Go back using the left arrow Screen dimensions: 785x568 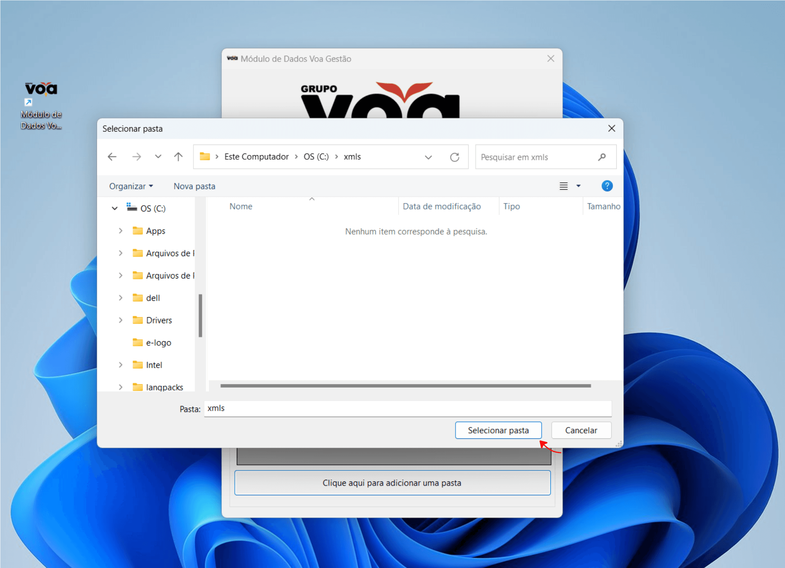tap(112, 157)
